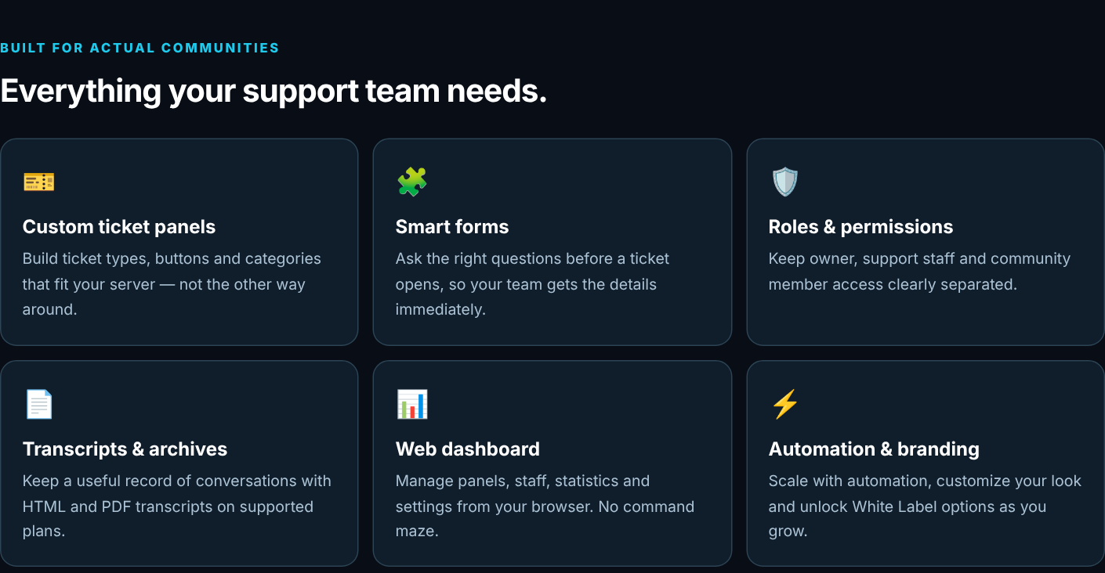The width and height of the screenshot is (1105, 573).
Task: Click the description starting "Keep owner, support staff"
Action: [919, 272]
